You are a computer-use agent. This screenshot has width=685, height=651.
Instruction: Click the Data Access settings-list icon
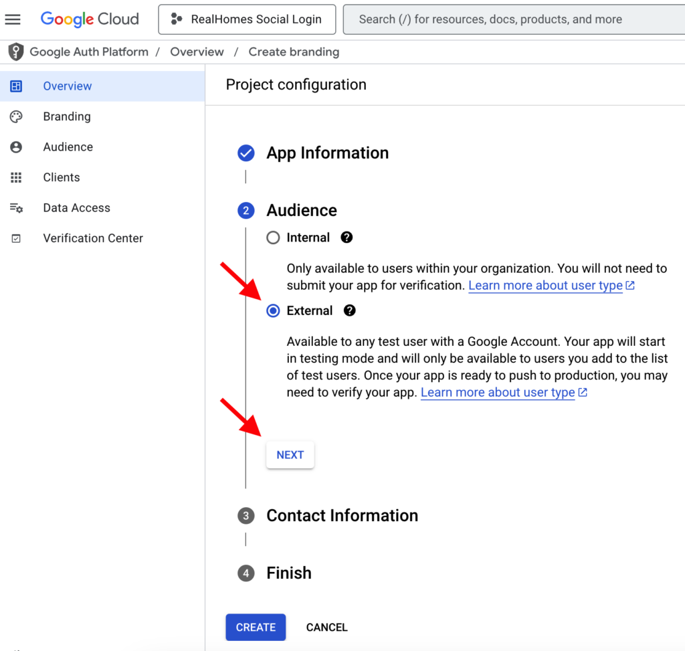point(16,208)
